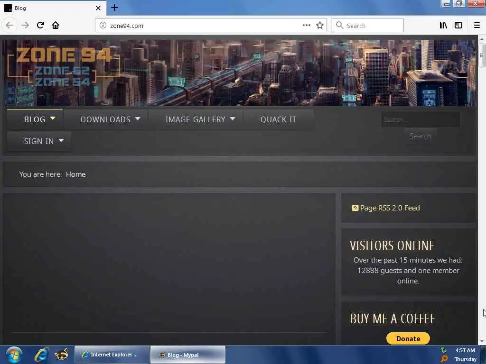Click the city skyline banner image
Screen dimensions: 486x364
[239, 73]
